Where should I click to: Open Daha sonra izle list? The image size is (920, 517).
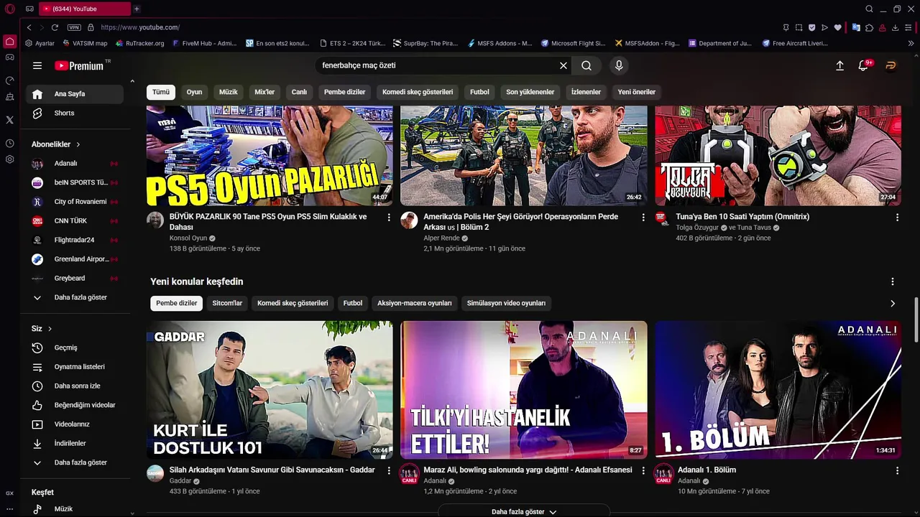coord(74,386)
